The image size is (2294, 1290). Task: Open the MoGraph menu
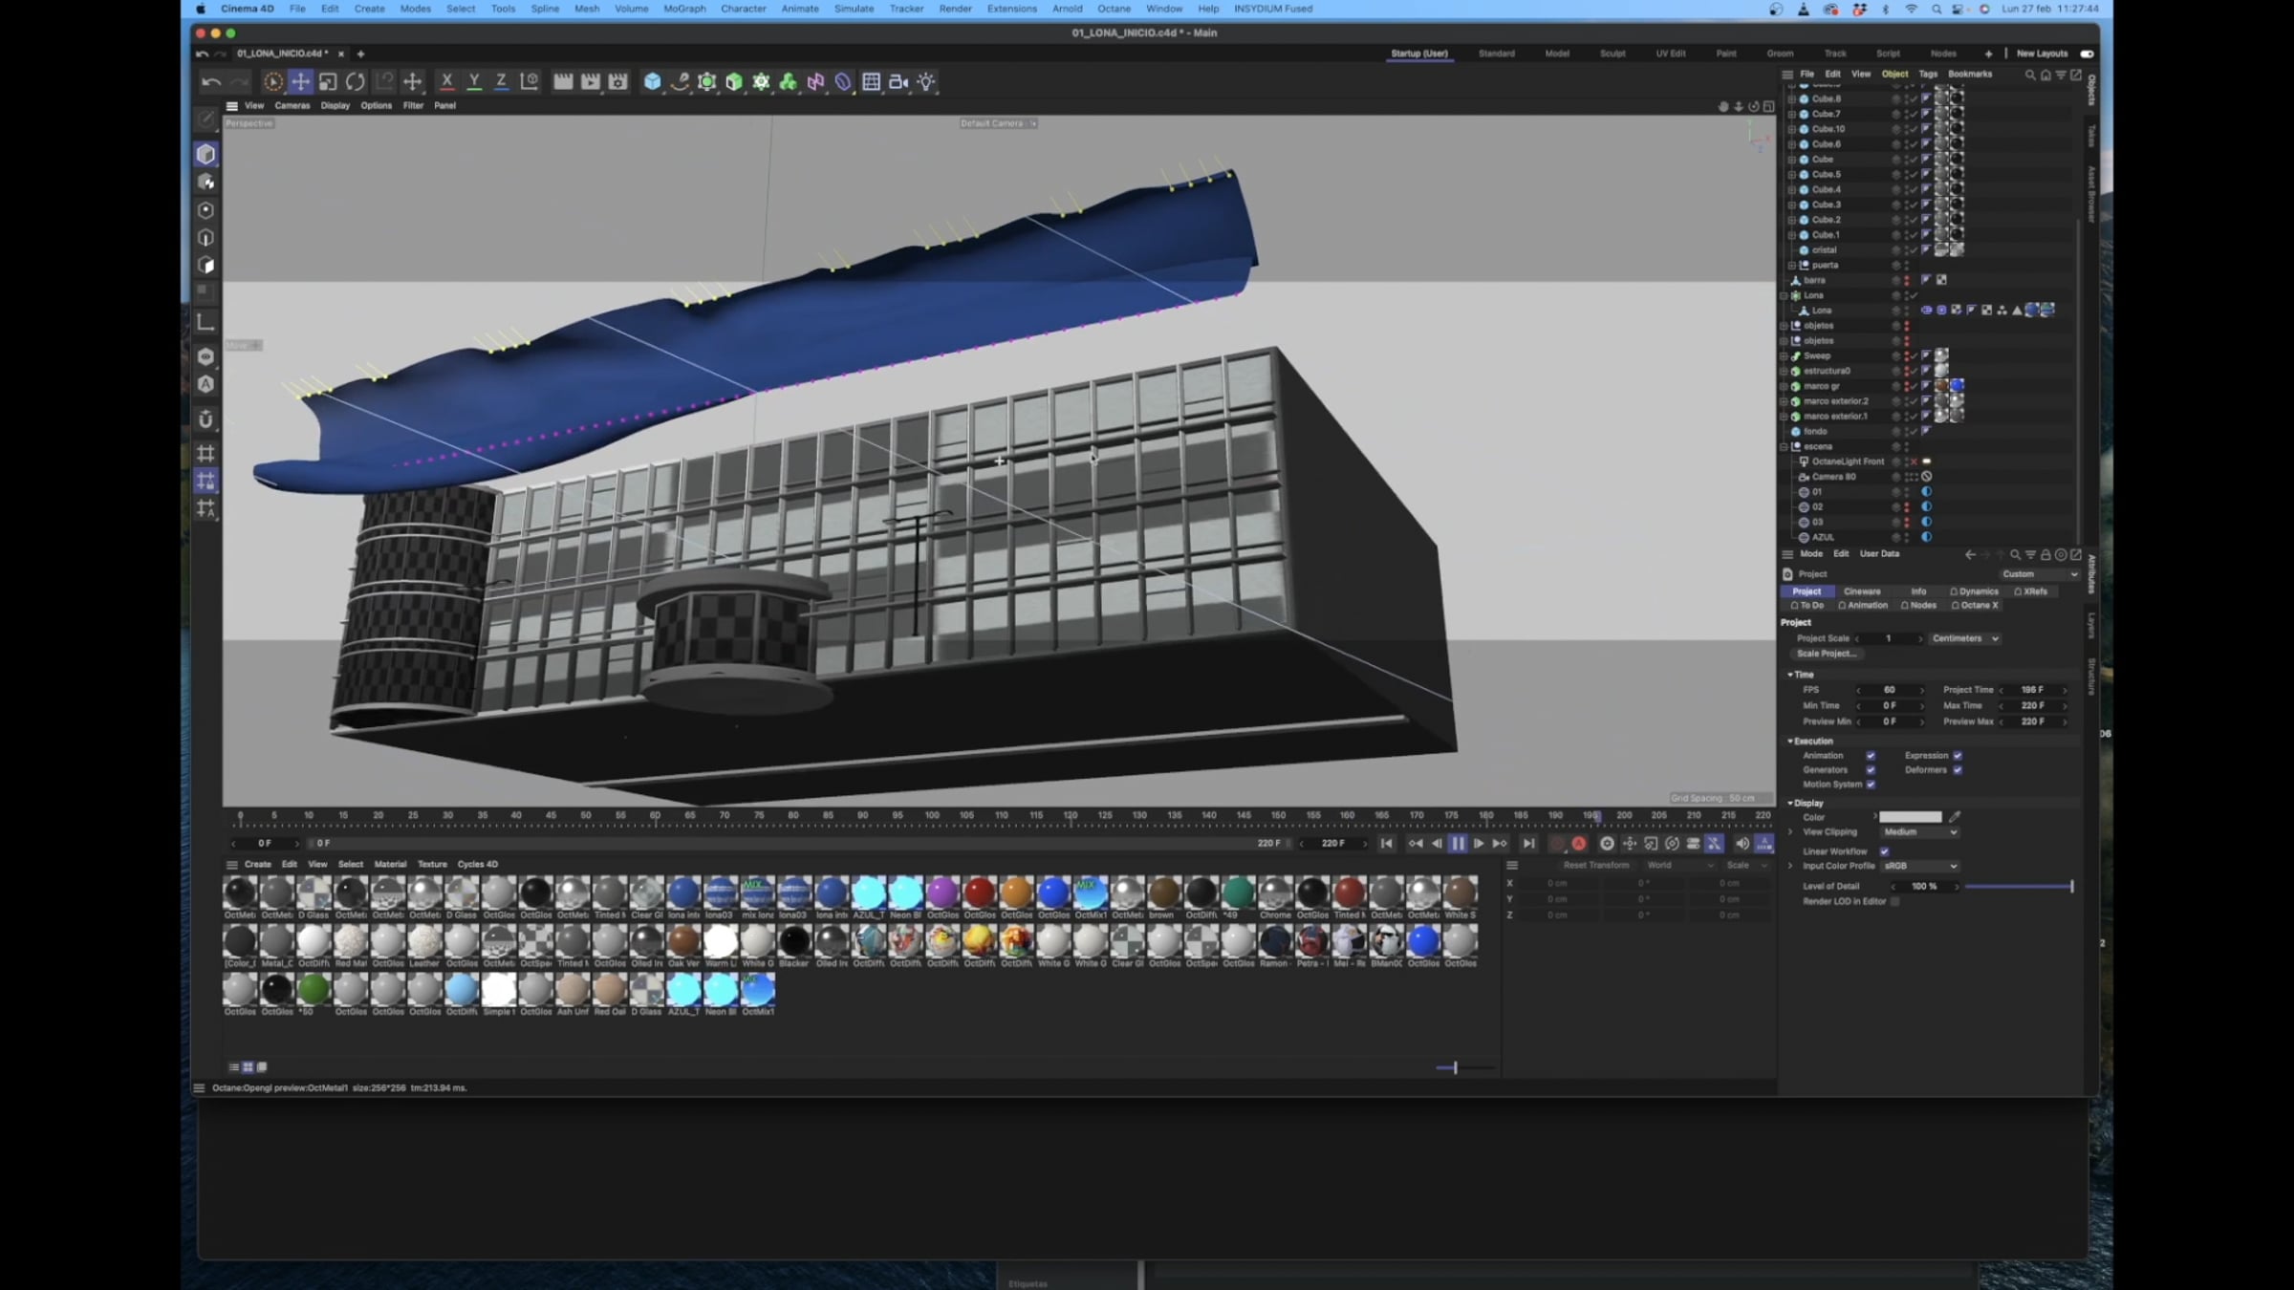click(x=684, y=9)
